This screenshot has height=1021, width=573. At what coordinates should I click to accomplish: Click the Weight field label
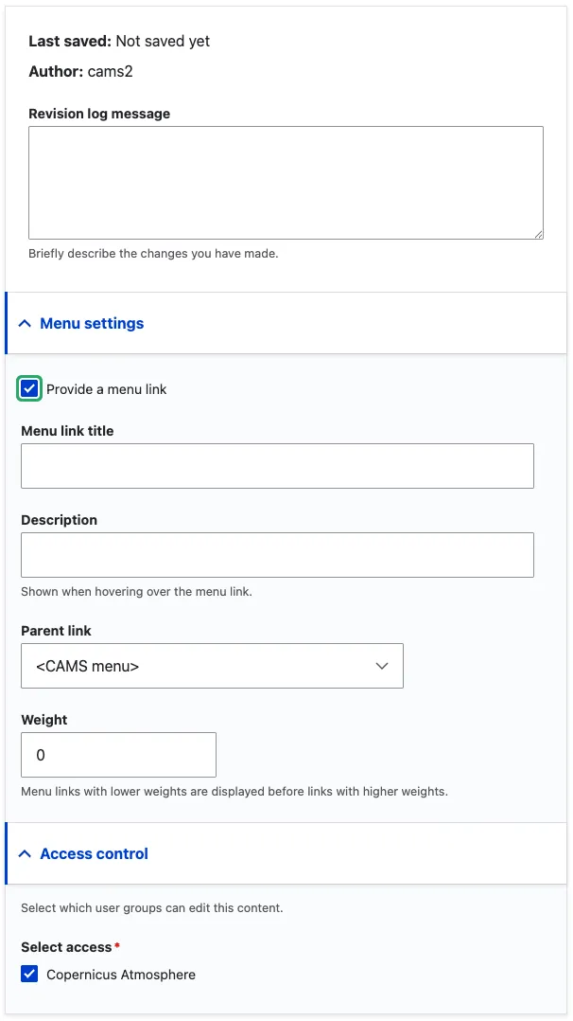pos(44,720)
